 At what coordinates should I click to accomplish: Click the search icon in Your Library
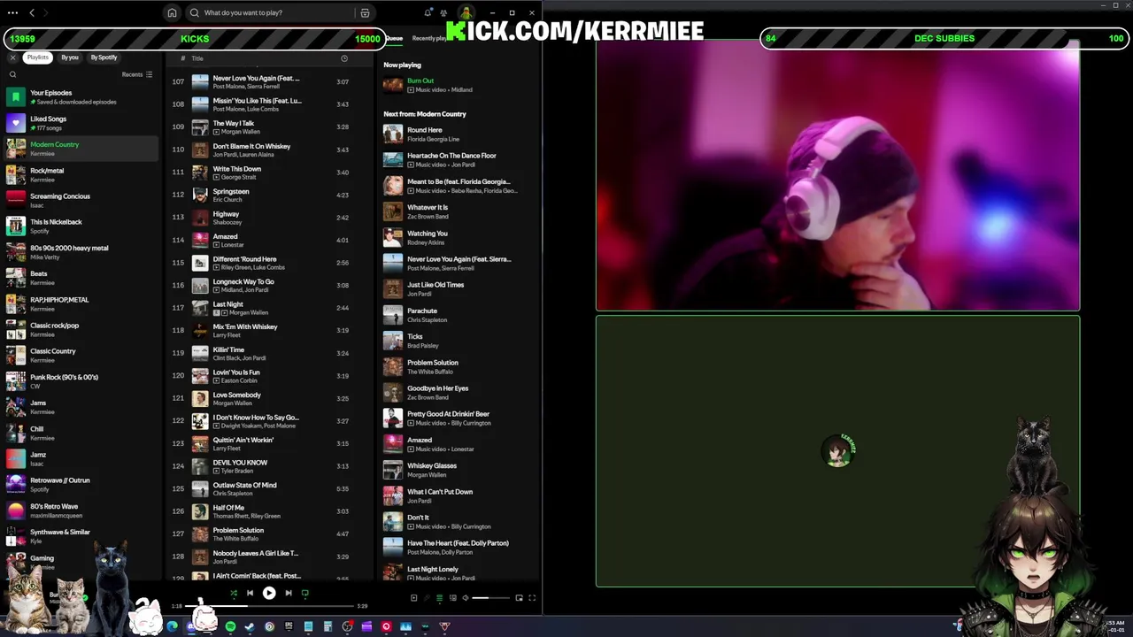12,74
